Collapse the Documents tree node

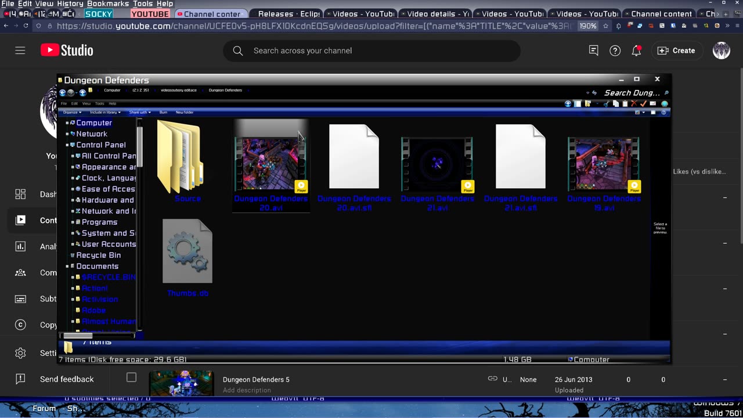click(67, 266)
